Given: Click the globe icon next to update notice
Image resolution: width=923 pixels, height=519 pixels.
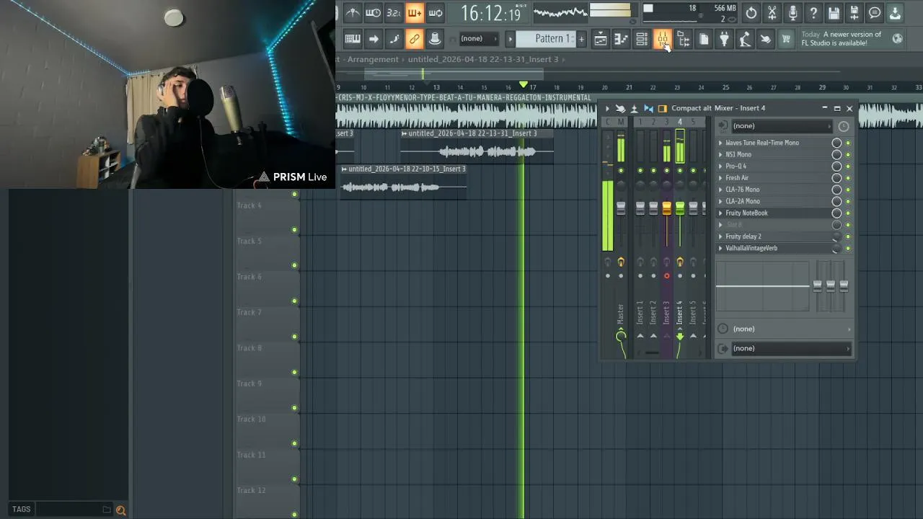Looking at the screenshot, I should point(898,39).
